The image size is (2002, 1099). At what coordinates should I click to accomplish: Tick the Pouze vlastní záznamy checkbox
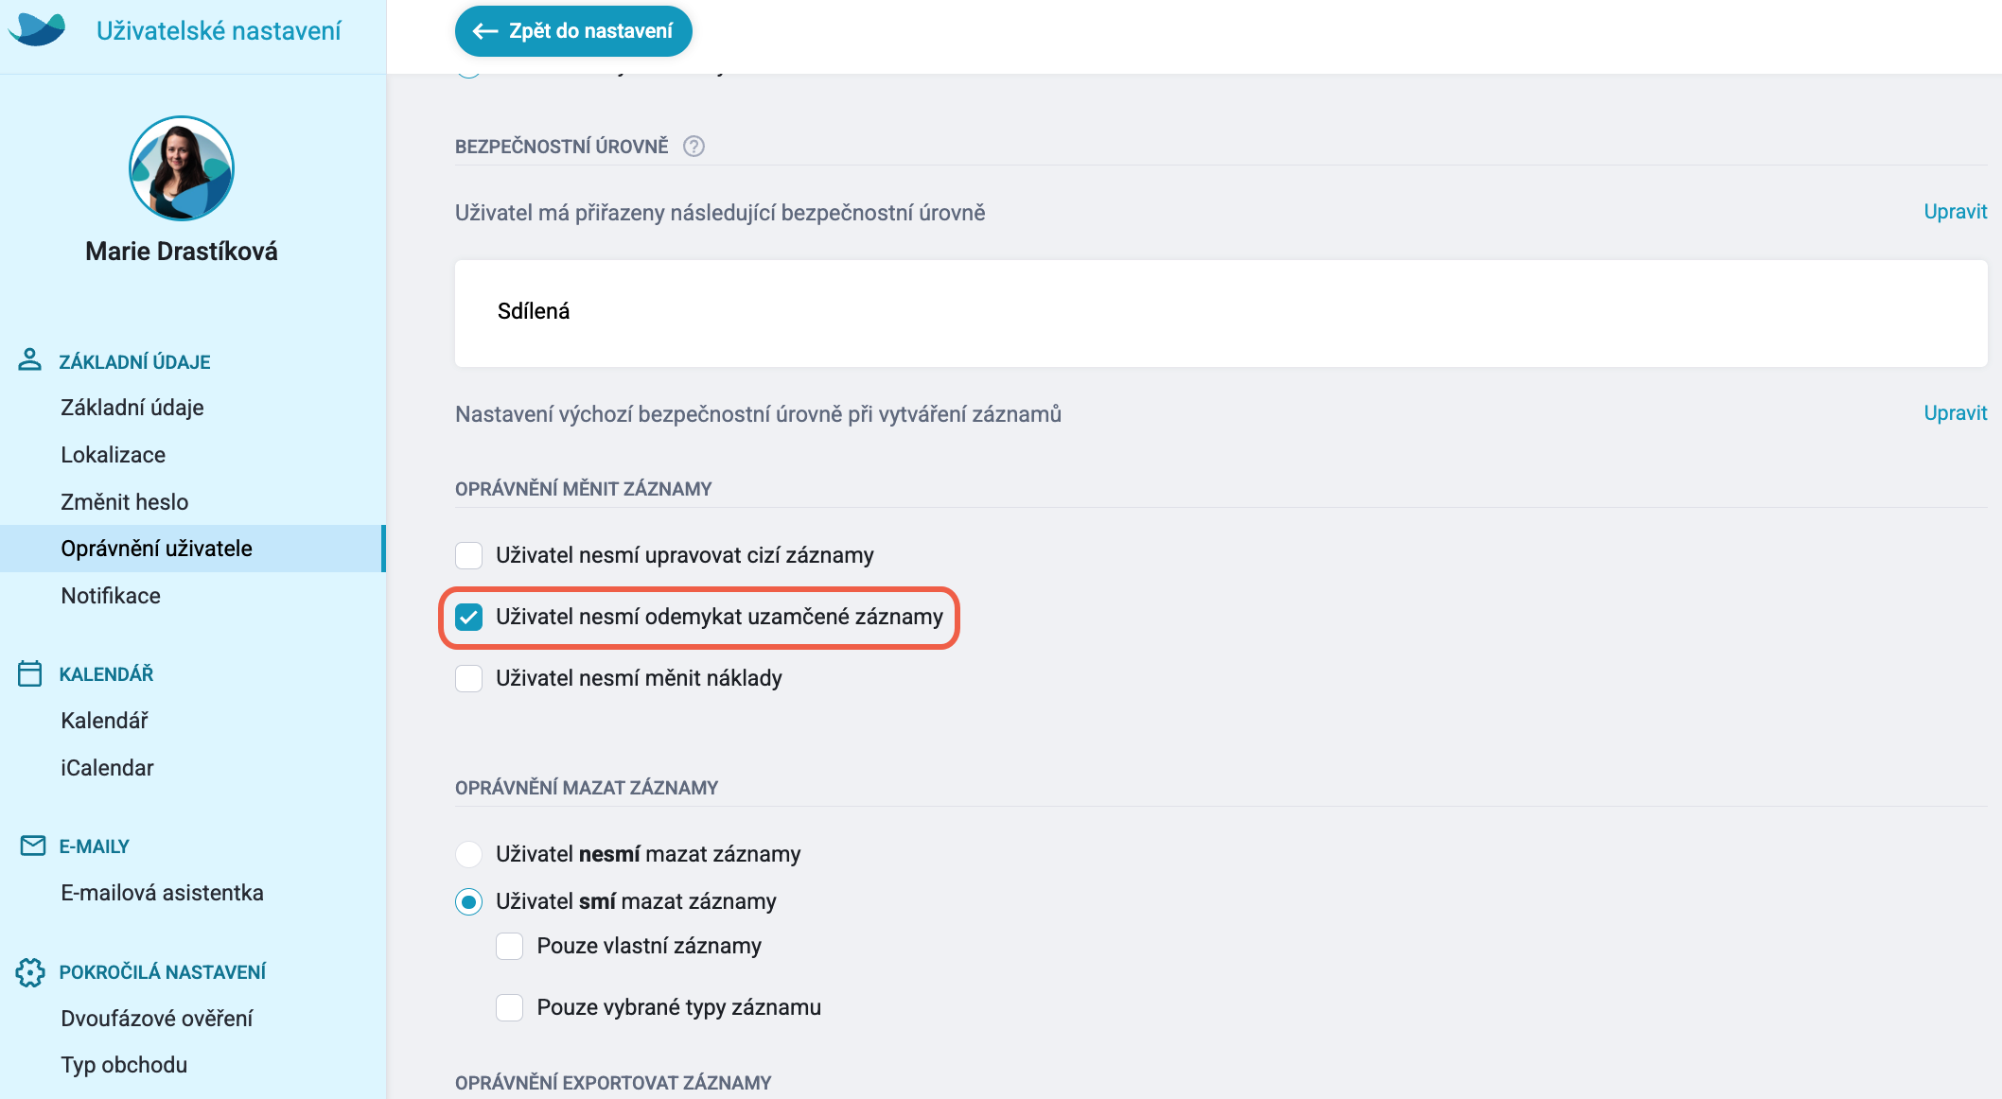click(510, 946)
